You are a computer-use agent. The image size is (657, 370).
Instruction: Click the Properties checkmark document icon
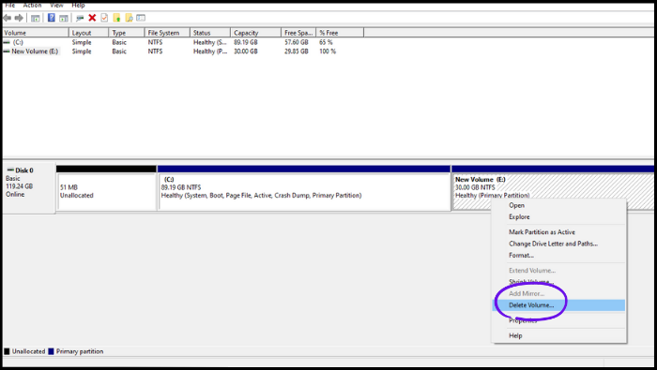[x=104, y=18]
